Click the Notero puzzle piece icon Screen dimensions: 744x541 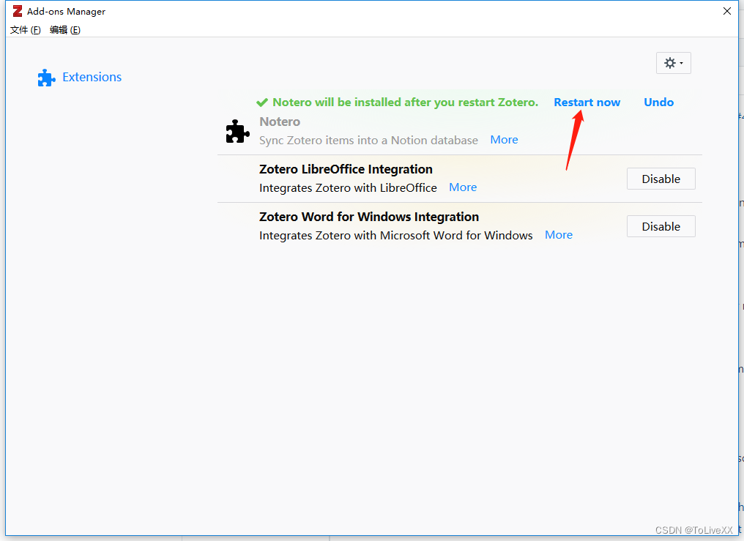pyautogui.click(x=237, y=131)
